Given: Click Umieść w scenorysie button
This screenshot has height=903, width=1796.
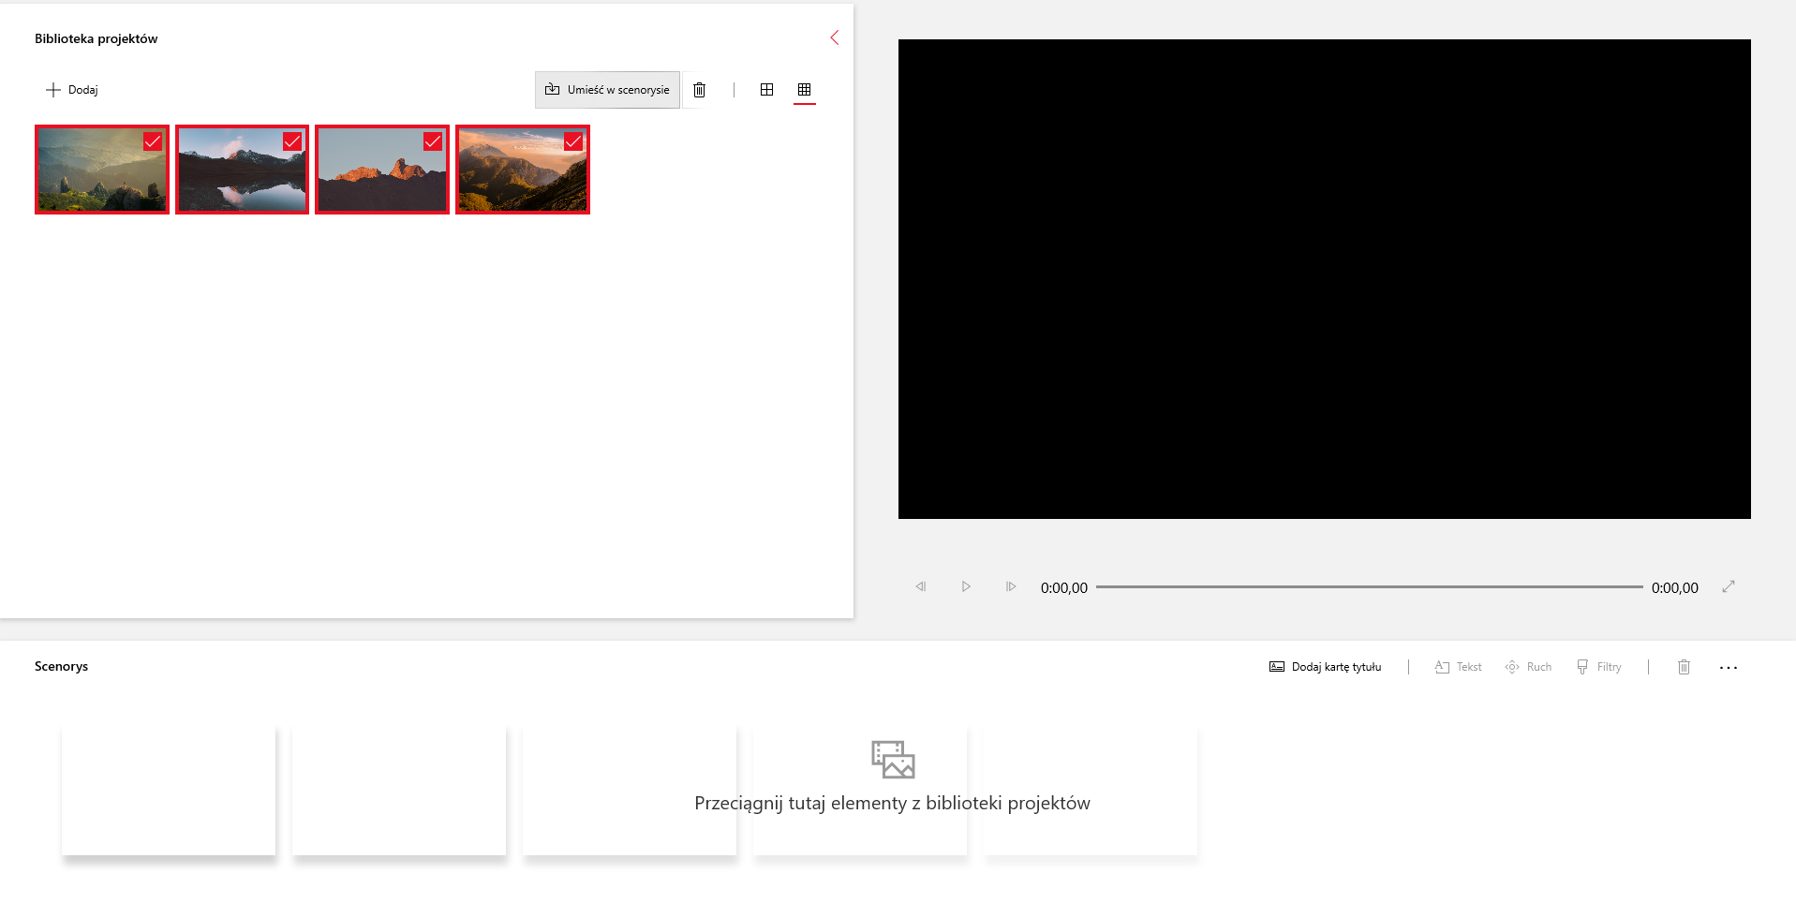Looking at the screenshot, I should (607, 90).
